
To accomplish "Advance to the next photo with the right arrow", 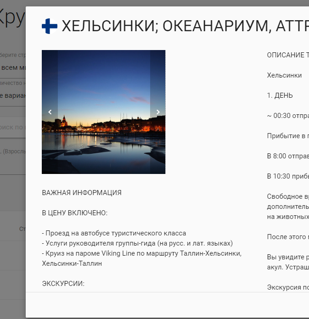I will pos(157,112).
